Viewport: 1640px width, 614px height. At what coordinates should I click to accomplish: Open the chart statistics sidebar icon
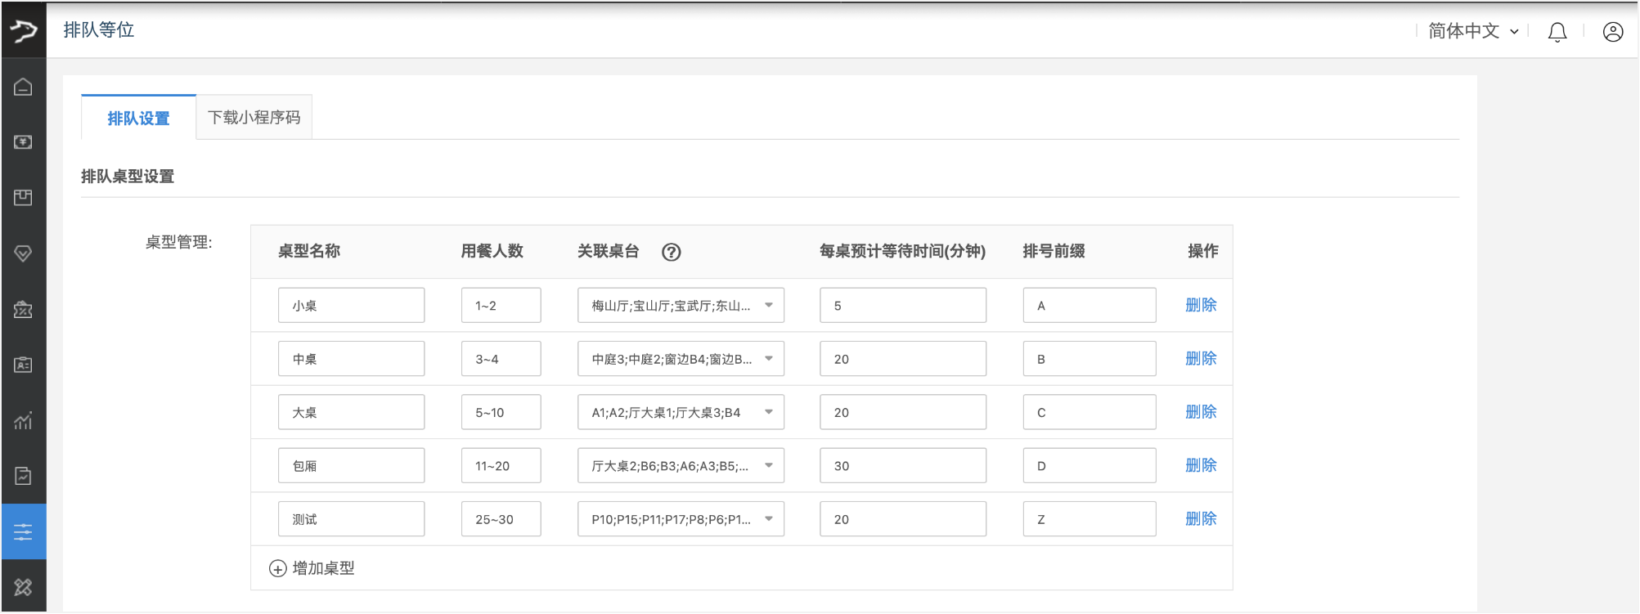point(23,420)
